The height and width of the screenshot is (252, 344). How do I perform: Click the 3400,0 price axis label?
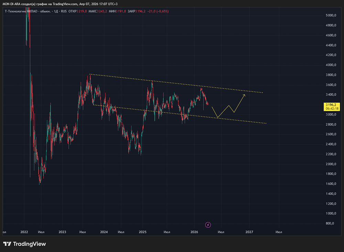(331, 94)
